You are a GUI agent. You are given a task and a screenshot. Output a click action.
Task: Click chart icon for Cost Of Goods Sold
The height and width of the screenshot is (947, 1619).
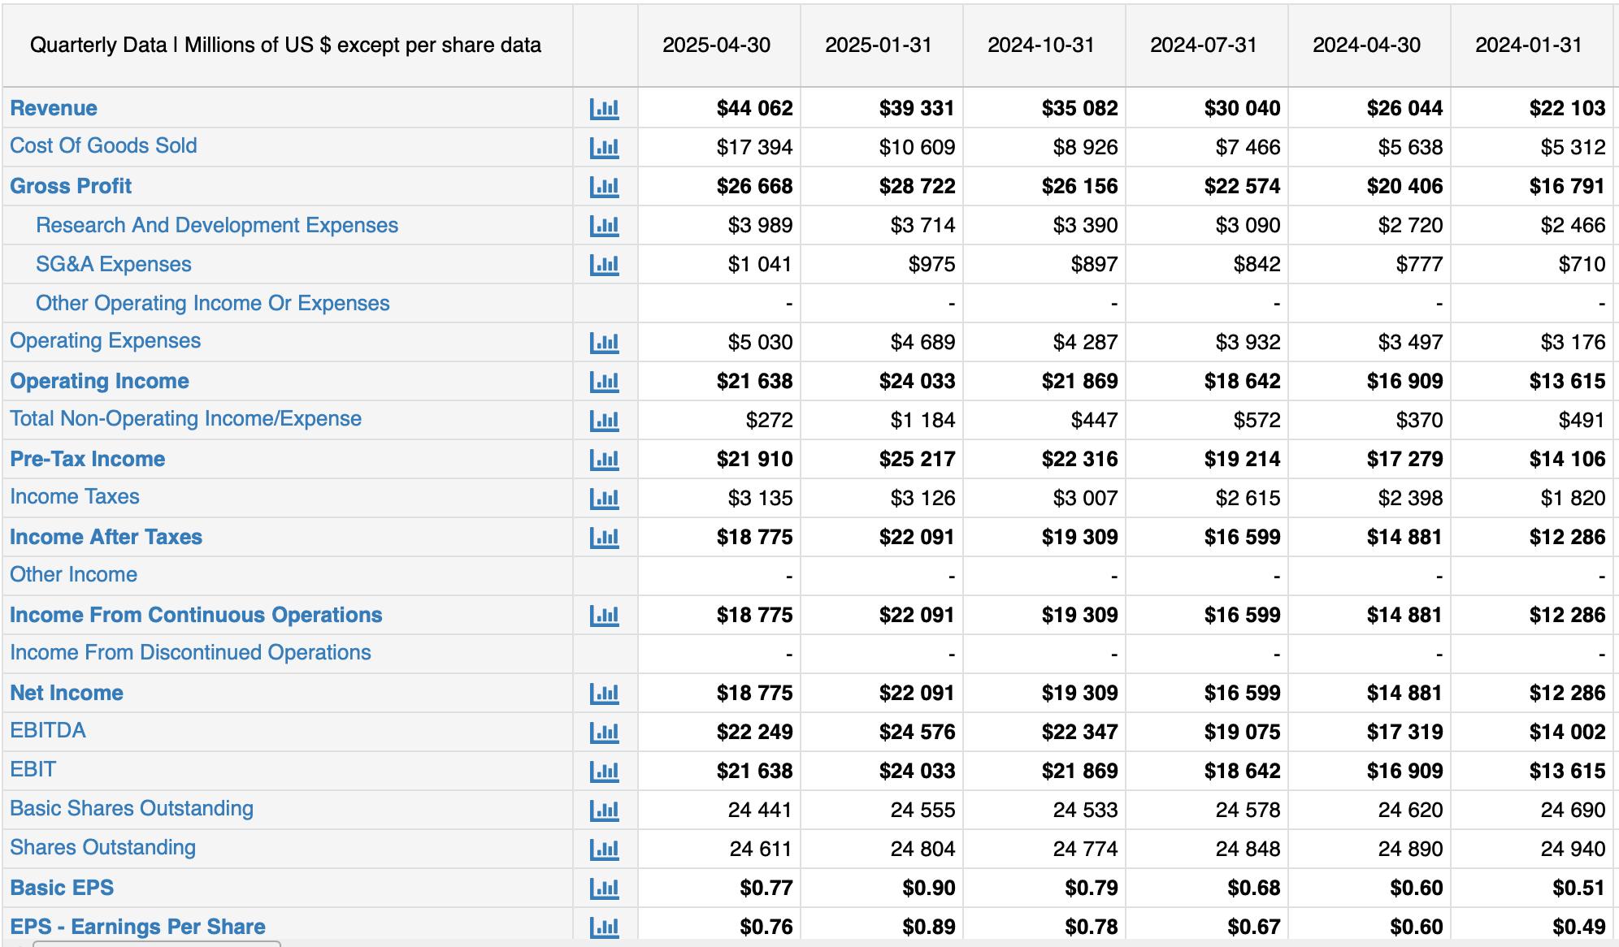click(x=604, y=147)
